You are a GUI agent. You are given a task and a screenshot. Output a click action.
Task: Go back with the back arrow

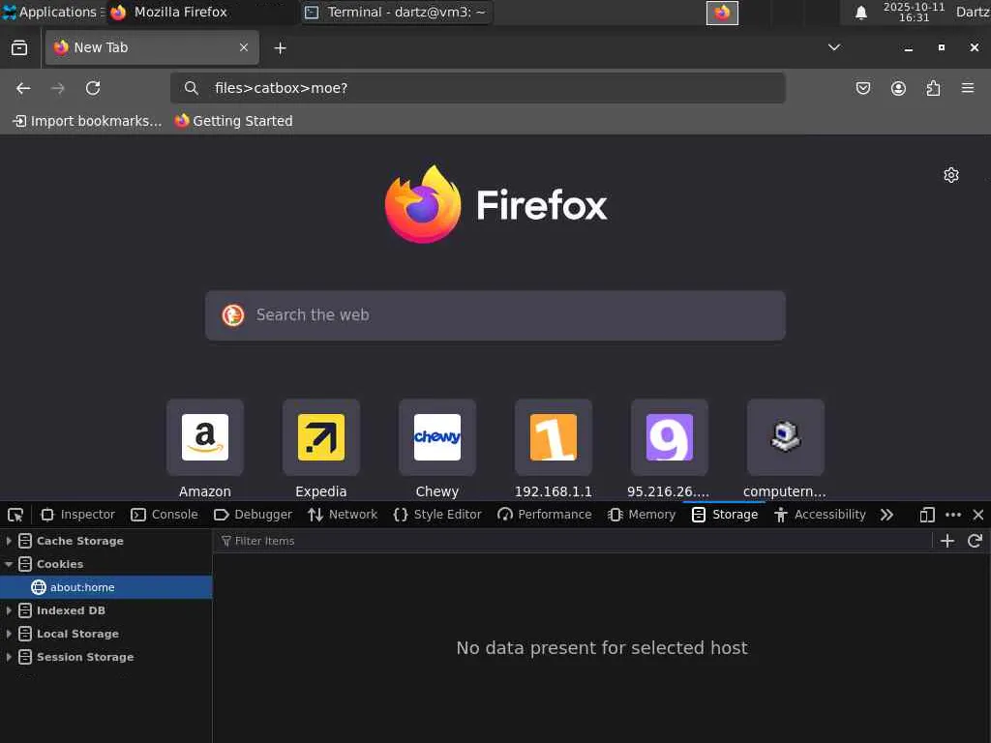23,88
